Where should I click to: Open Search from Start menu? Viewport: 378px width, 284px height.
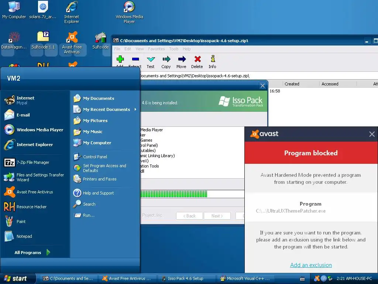point(105,204)
